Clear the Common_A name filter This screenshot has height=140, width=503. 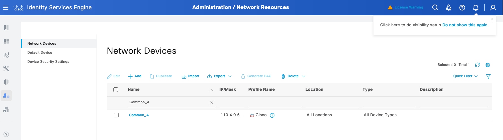pos(212,103)
